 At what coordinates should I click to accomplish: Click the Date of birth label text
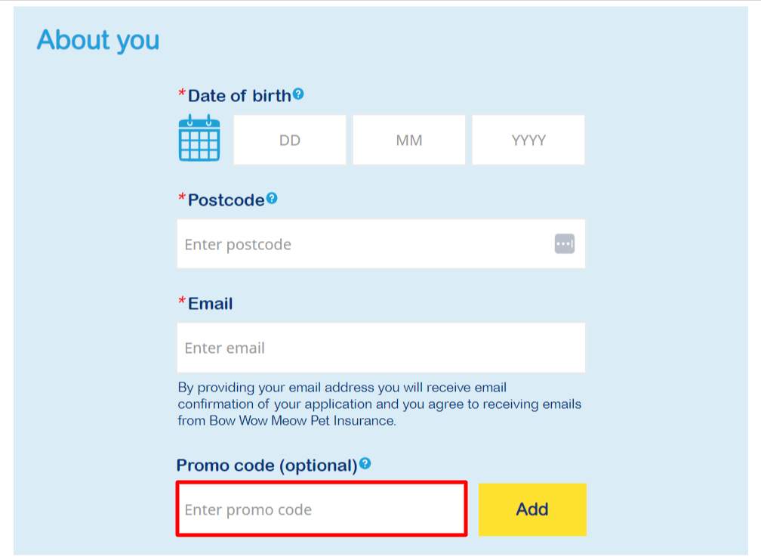pyautogui.click(x=239, y=96)
